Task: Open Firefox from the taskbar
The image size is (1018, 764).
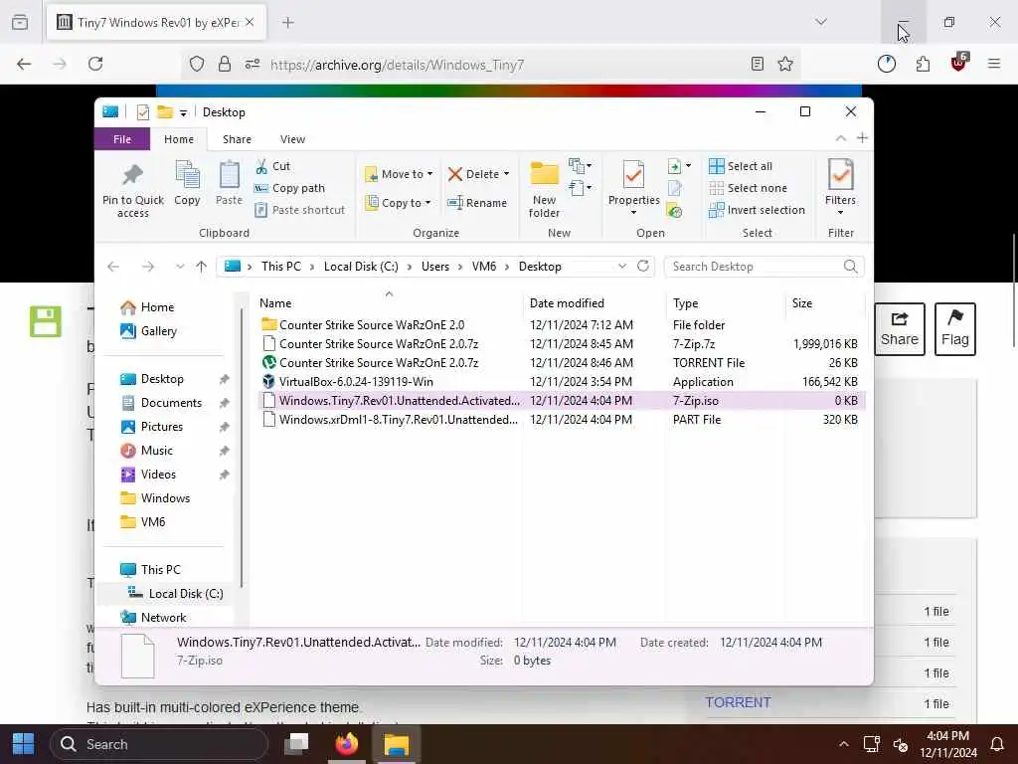Action: [346, 744]
